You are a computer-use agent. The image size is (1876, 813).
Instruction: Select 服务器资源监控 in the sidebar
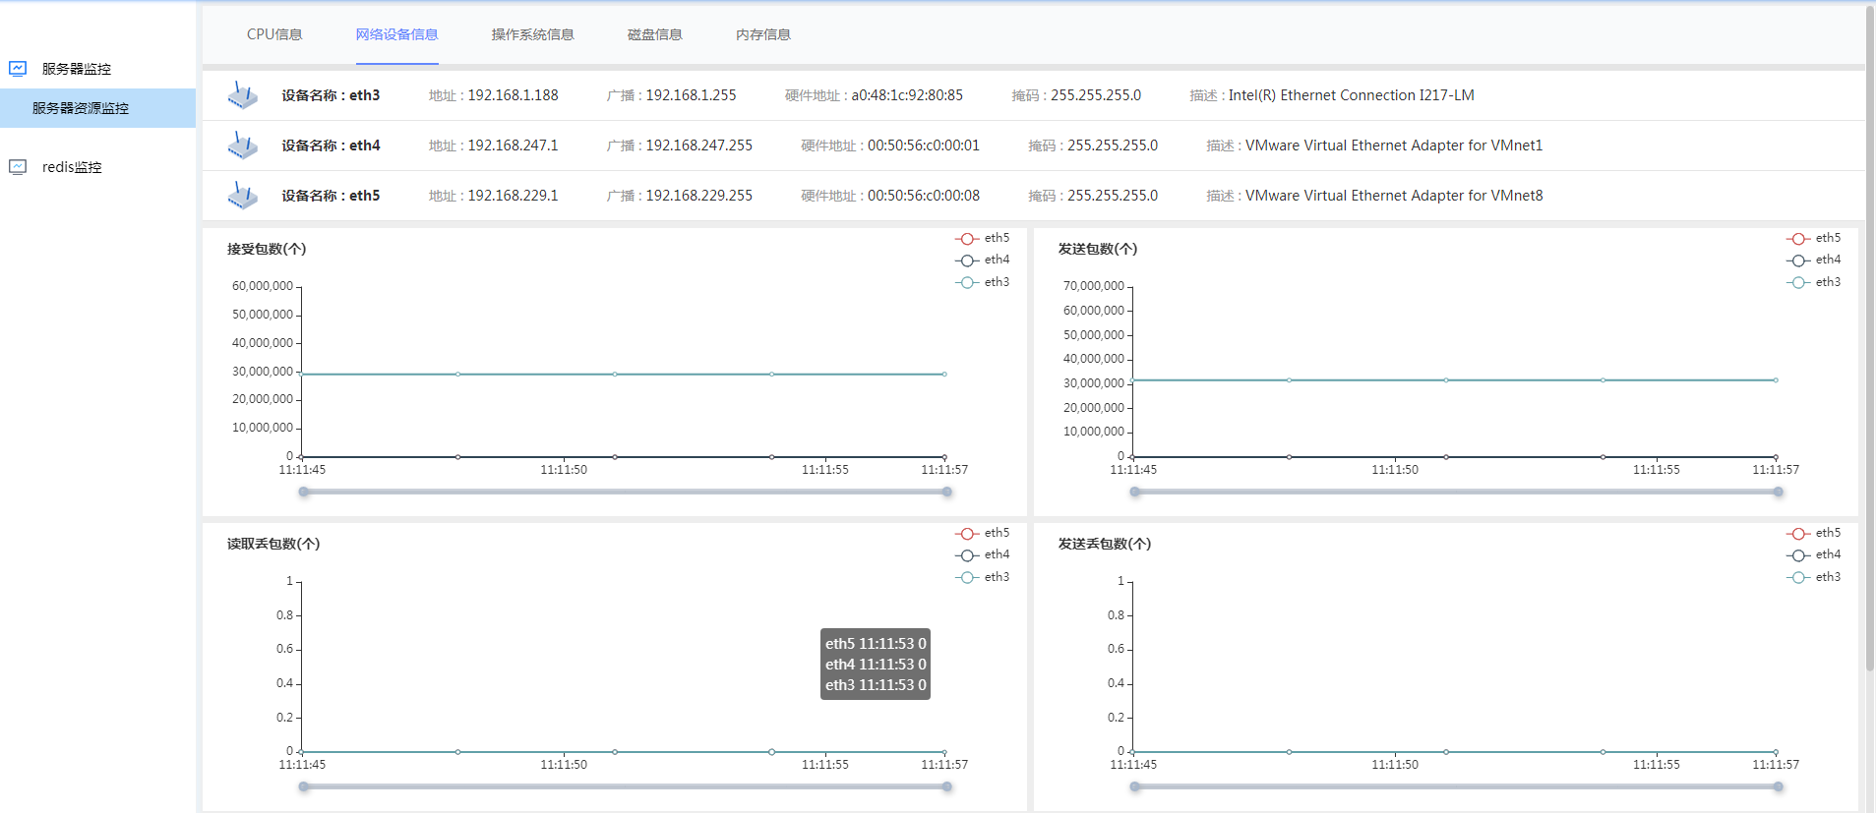81,108
